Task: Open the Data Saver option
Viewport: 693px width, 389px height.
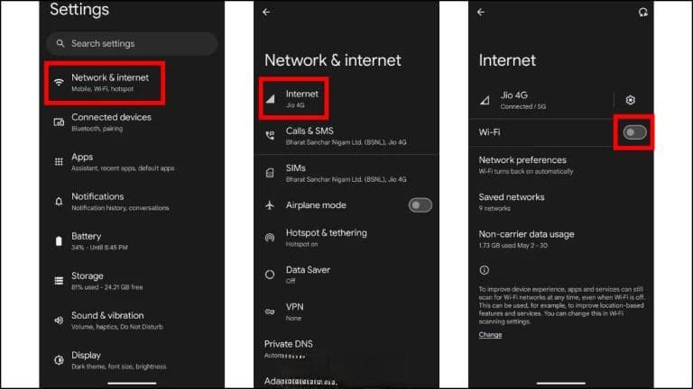Action: (346, 275)
